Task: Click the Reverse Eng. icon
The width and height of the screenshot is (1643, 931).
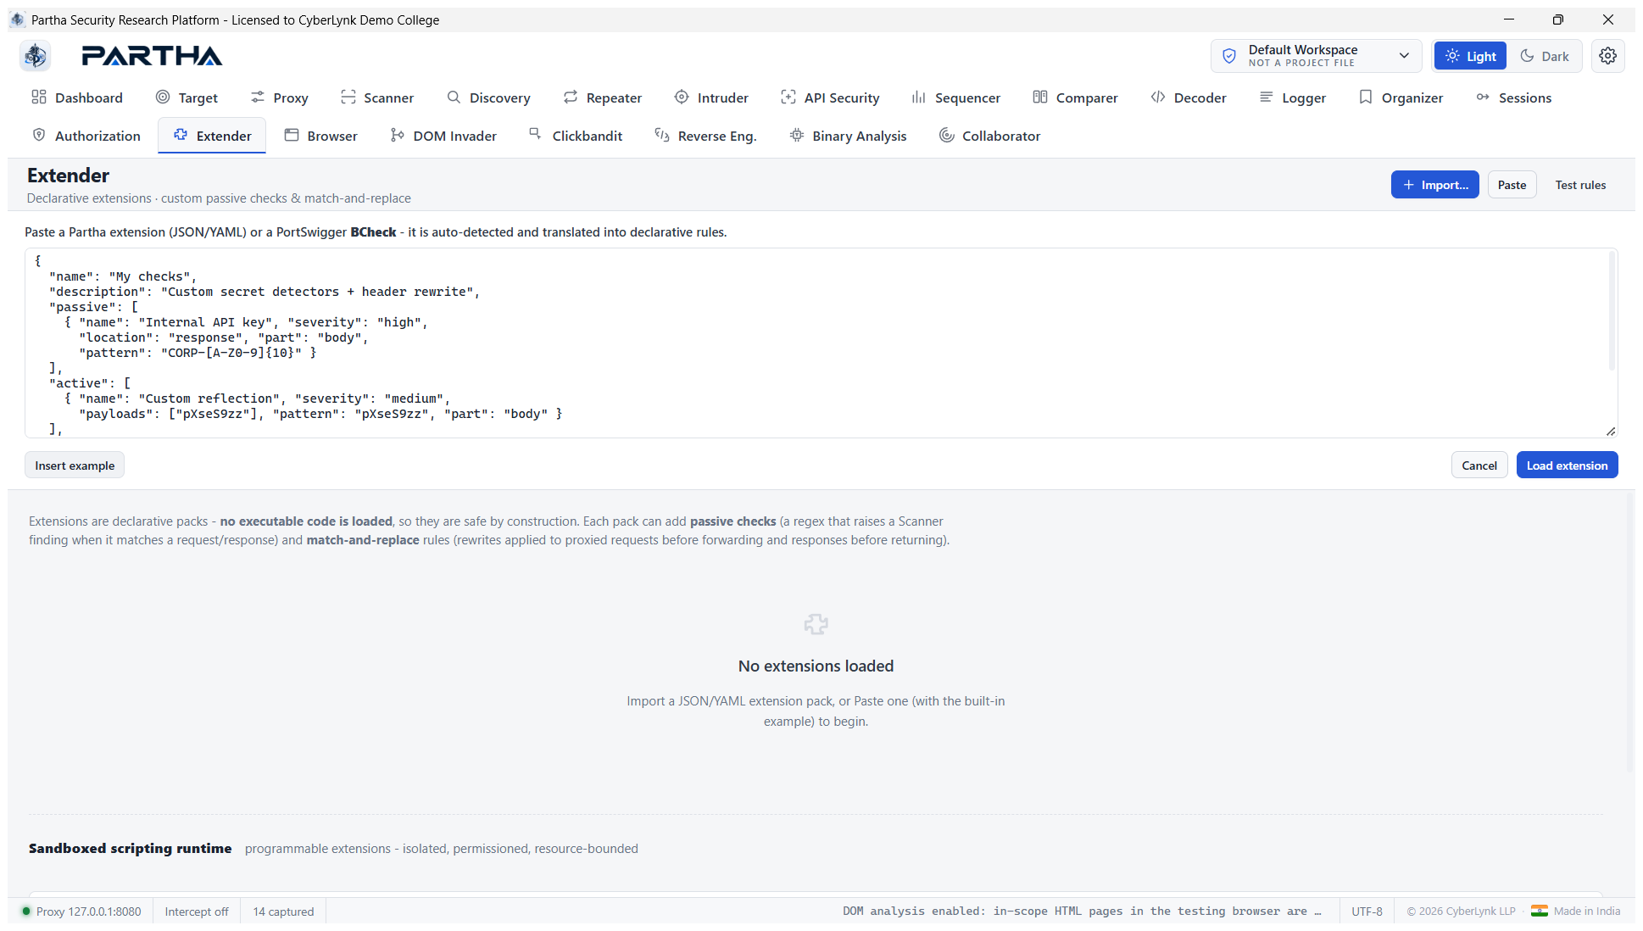Action: pyautogui.click(x=662, y=135)
